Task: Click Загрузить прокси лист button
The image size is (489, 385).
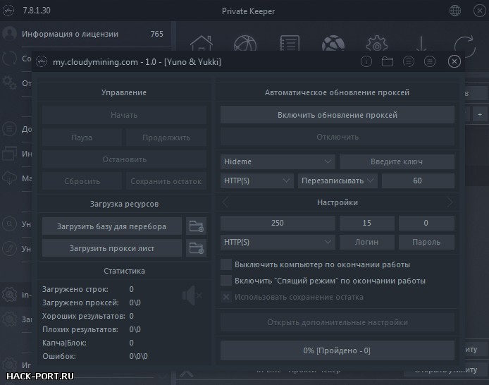Action: (111, 248)
